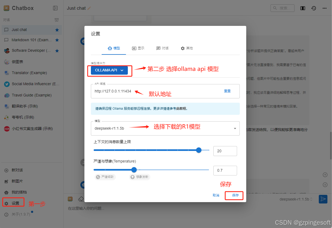
Task: Adjust the 上下文的消息数量上限 slider
Action: pos(151,150)
